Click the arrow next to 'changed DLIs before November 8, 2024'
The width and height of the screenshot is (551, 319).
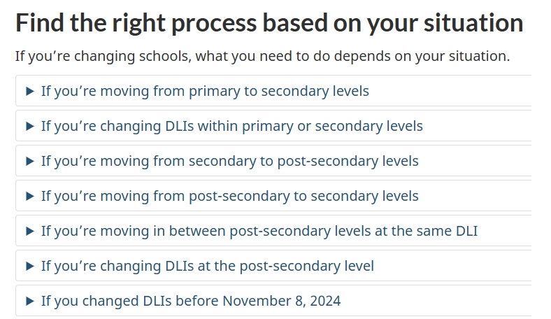(x=29, y=301)
